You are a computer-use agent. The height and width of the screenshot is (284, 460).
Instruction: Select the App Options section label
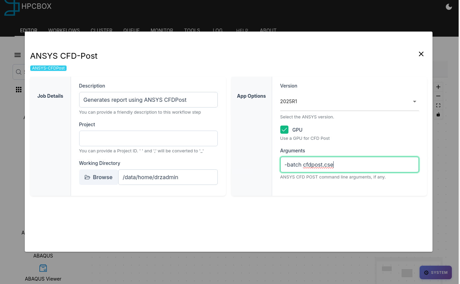(x=251, y=96)
